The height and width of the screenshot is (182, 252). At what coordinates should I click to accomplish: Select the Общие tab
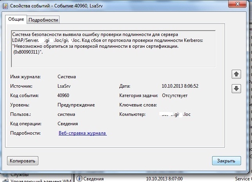tap(16, 19)
